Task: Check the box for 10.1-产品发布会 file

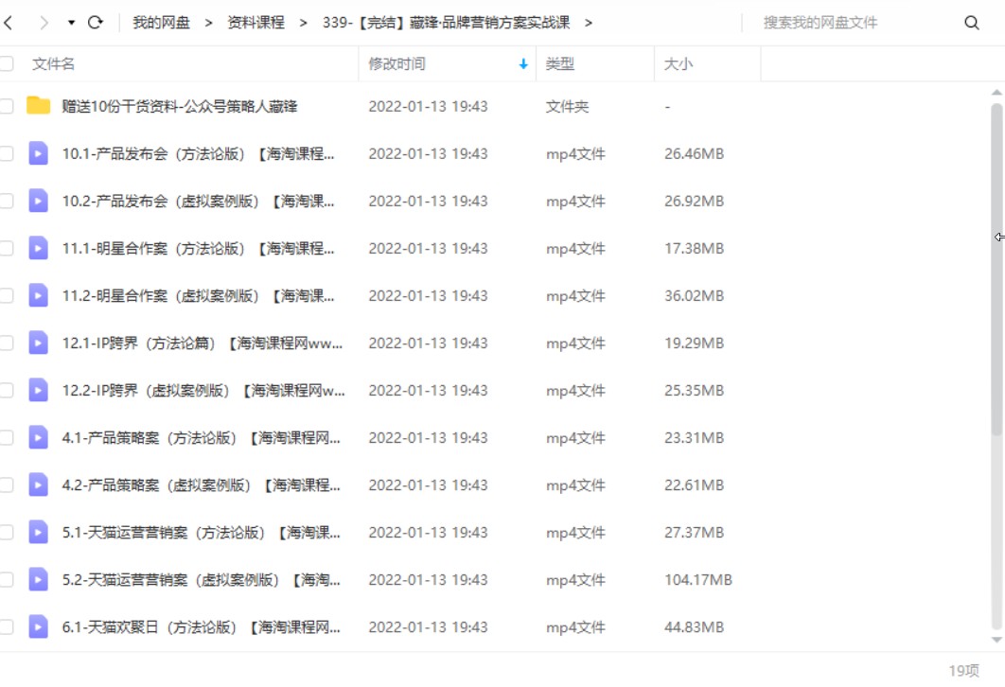Action: pos(7,154)
